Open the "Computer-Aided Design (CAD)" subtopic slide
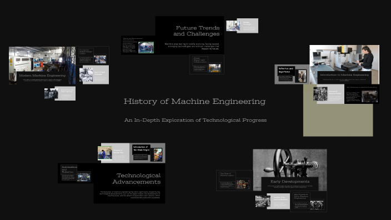 (93, 56)
